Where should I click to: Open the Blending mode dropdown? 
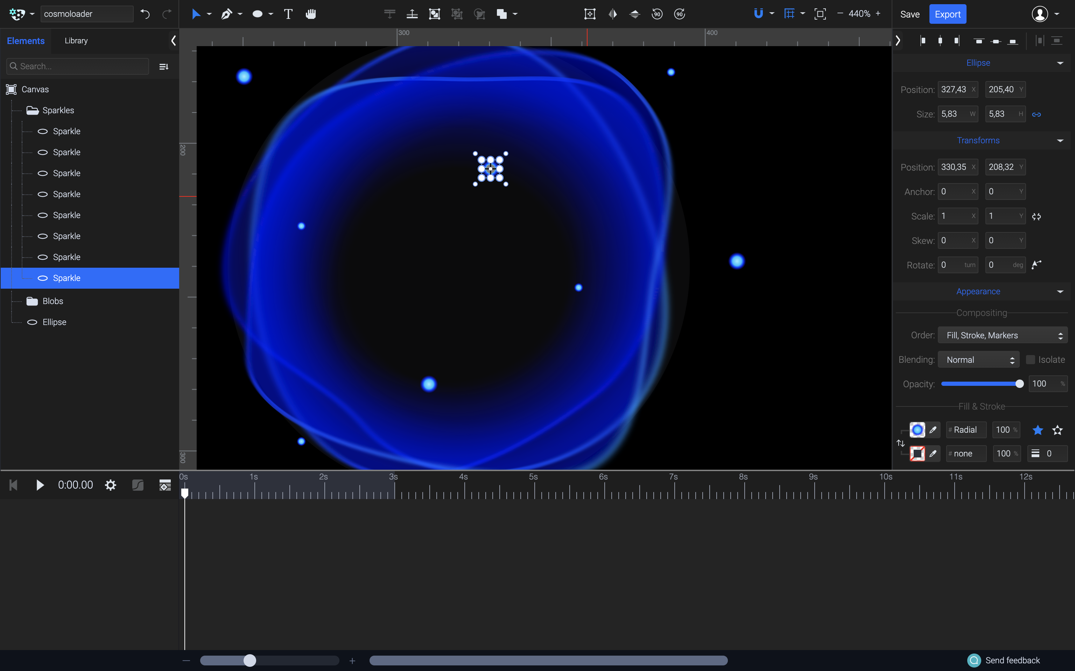tap(978, 360)
